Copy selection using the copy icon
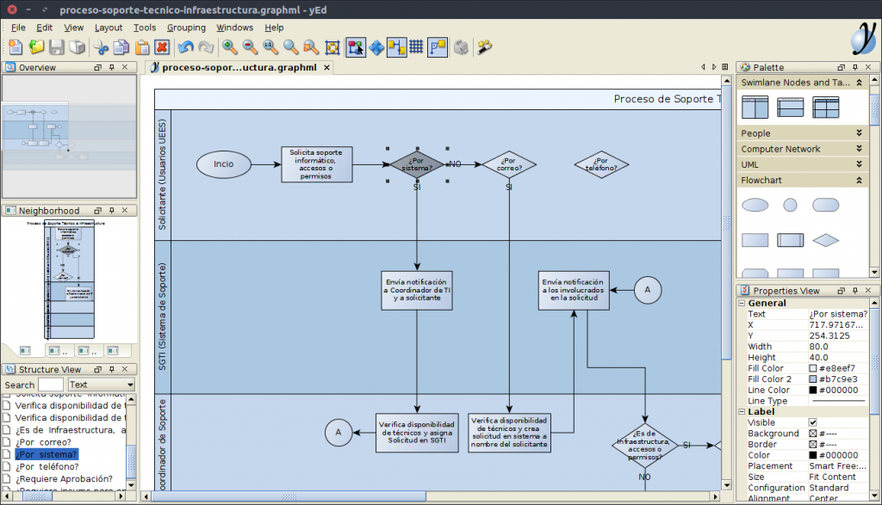 pyautogui.click(x=121, y=48)
